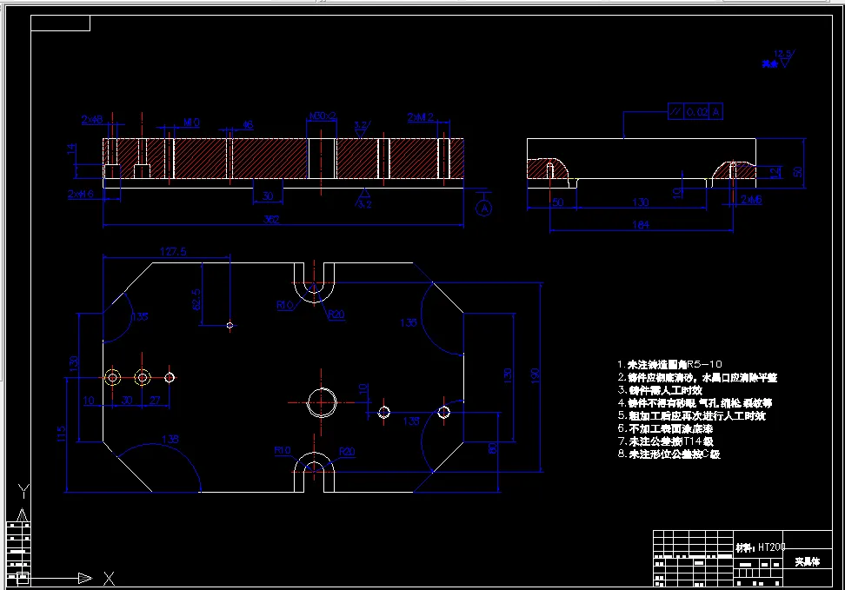The image size is (845, 590).
Task: Click the R10 label at the lower slot
Action: click(283, 450)
